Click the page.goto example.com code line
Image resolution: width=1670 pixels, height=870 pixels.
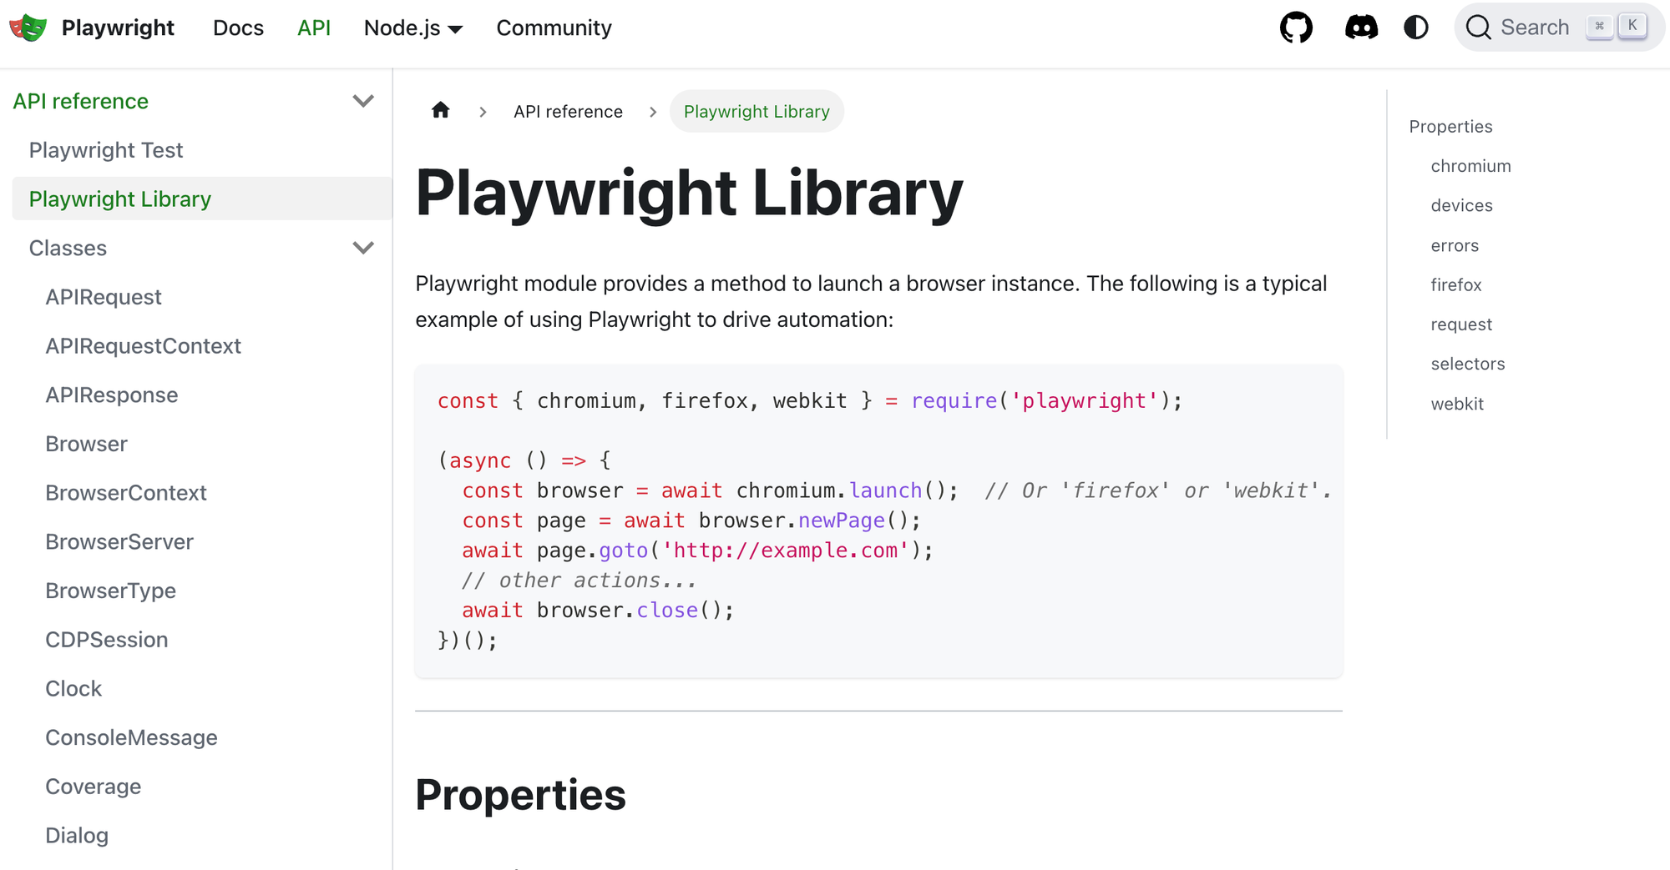click(x=697, y=551)
